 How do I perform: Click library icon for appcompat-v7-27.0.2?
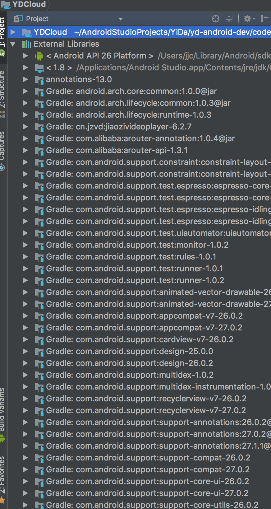(x=39, y=328)
